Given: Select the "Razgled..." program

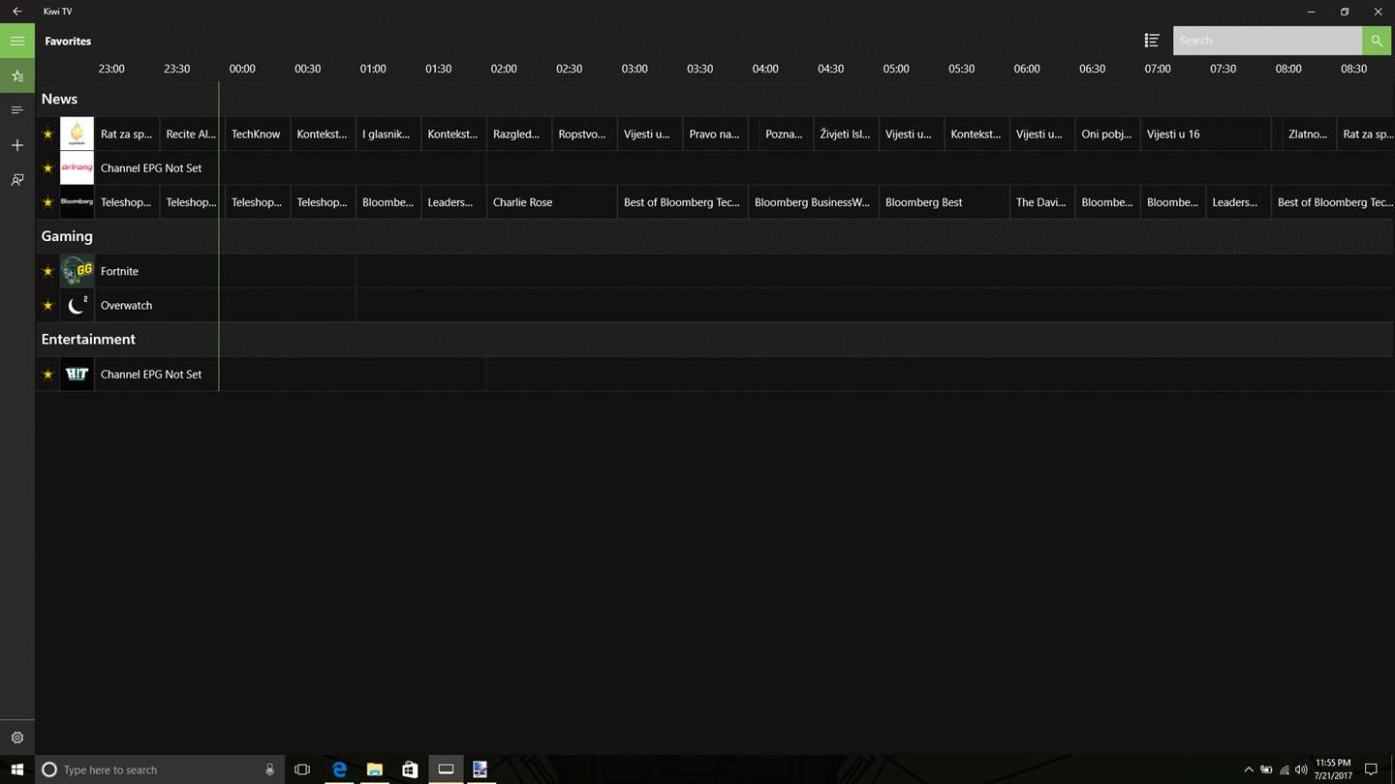Looking at the screenshot, I should point(518,134).
